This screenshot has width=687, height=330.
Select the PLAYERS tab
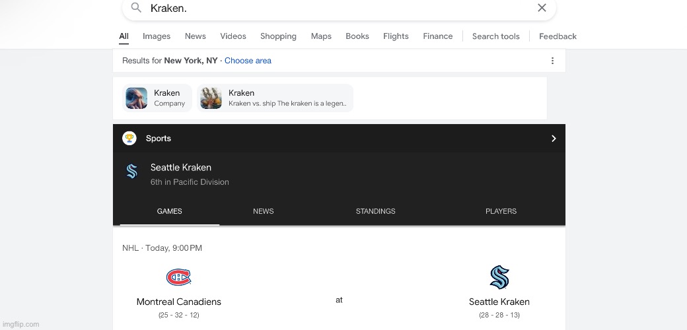pyautogui.click(x=501, y=211)
